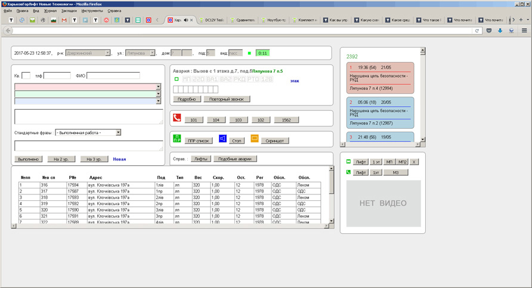
Task: Open the pink highlighted dropdown list
Action: coord(158,87)
